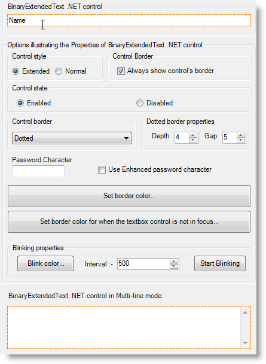The height and width of the screenshot is (364, 266).
Task: Click the multi-line textbox scroll up arrow
Action: [246, 313]
